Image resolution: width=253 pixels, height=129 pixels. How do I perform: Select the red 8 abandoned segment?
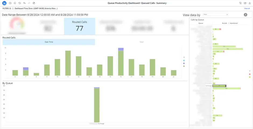[224, 52]
